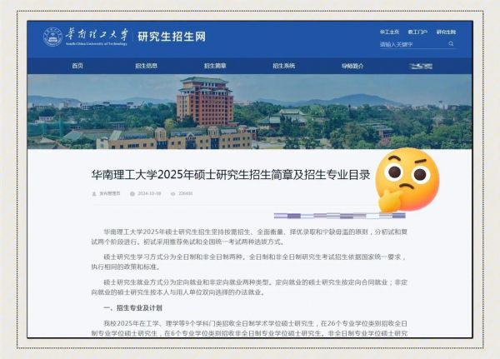Image resolution: width=500 pixels, height=359 pixels.
Task: Click the eye views icon under the title
Action: 172,194
